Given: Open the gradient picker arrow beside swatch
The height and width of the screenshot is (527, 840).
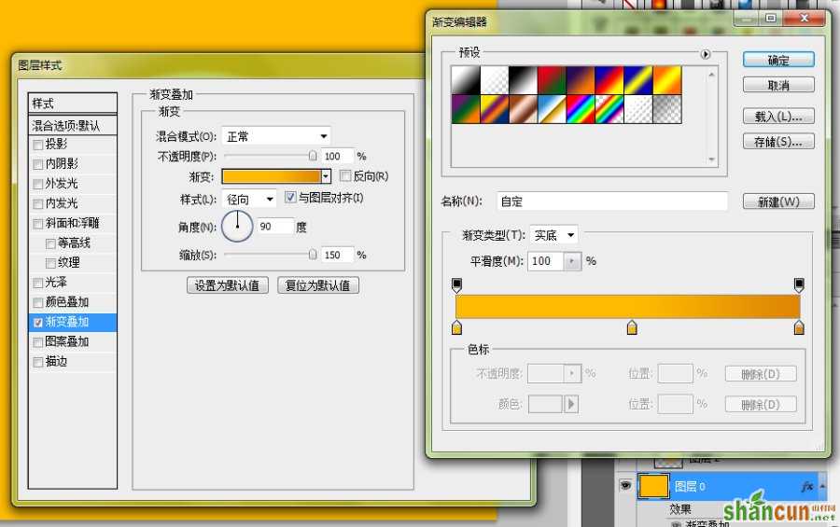Looking at the screenshot, I should (326, 176).
